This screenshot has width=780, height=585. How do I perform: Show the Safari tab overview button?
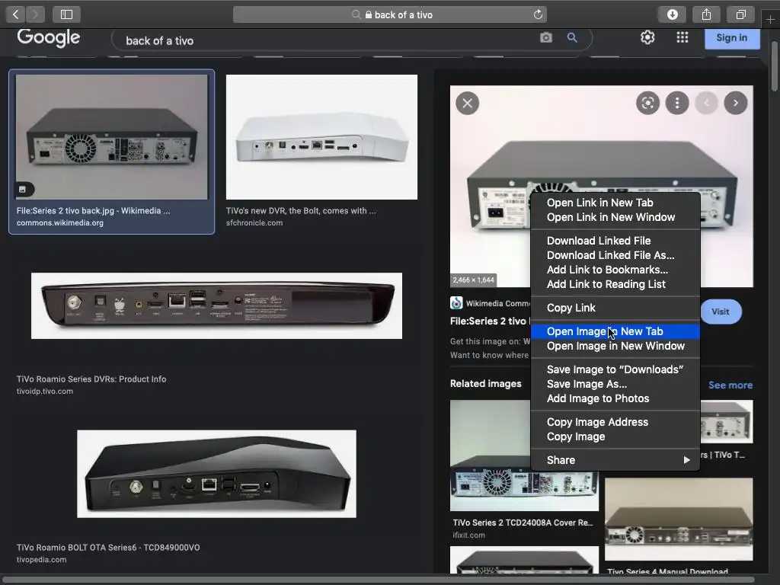point(740,14)
